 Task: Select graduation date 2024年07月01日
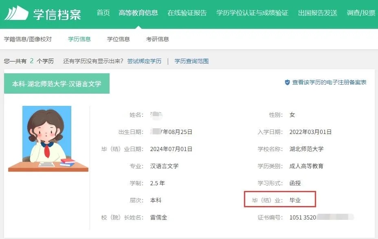tap(171, 149)
